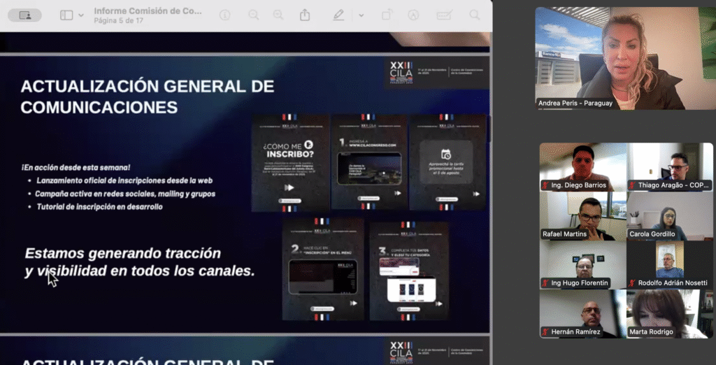
Task: Open the search magnifier in toolbar
Action: pos(475,15)
